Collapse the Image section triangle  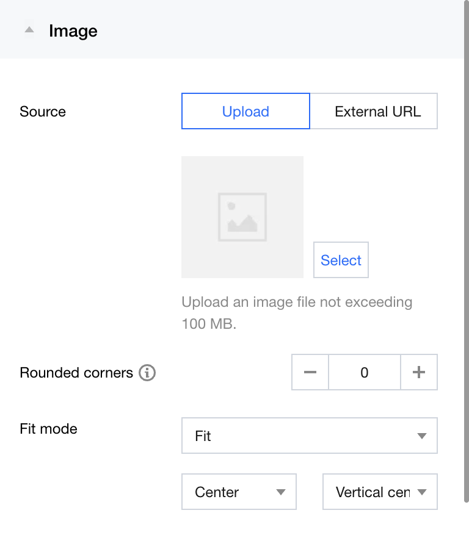coord(29,30)
